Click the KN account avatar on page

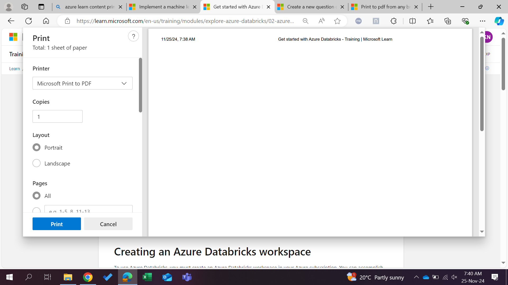coord(489,37)
